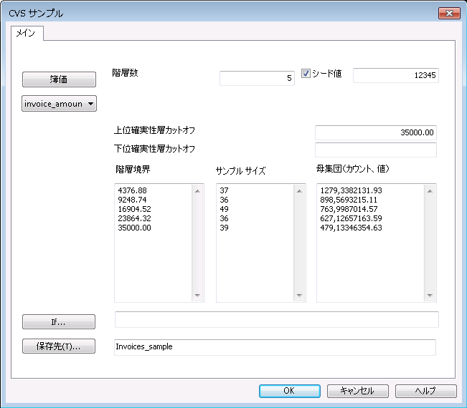The width and height of the screenshot is (467, 408).
Task: Click the 階層数 input field
Action: [x=257, y=79]
